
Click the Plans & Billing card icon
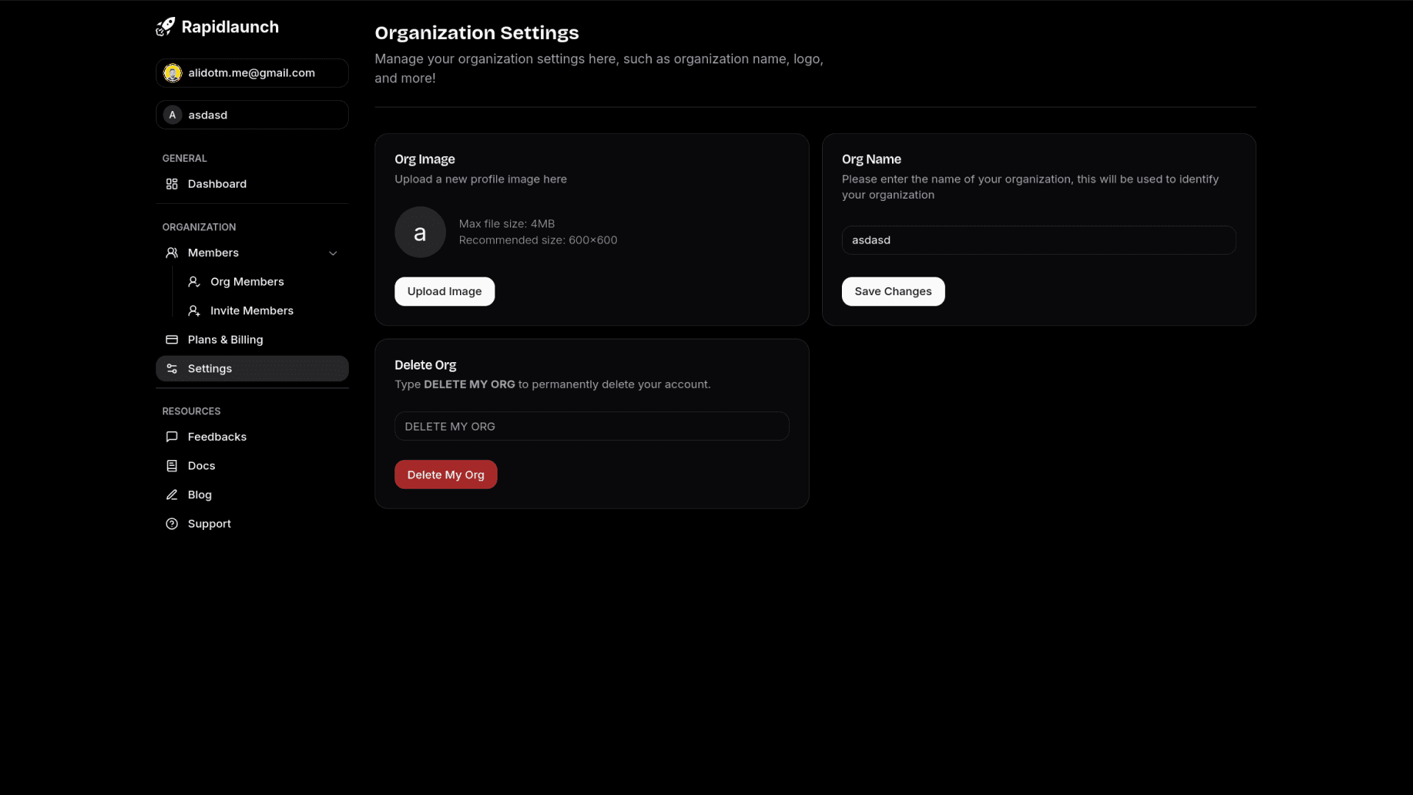[x=171, y=339]
